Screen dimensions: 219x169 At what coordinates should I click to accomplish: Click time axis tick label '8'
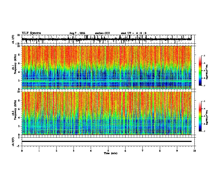pyautogui.click(x=160, y=151)
